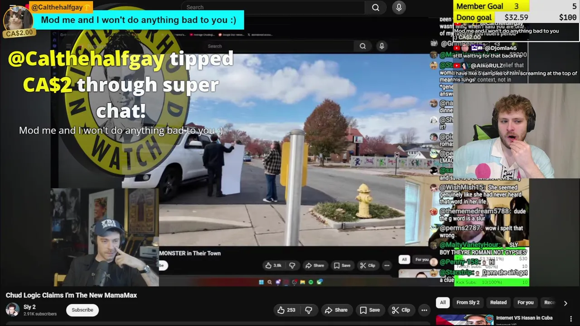This screenshot has width=580, height=326.
Task: Open more actions menu beside Clip (outer page)
Action: pos(424,310)
